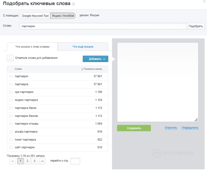Select the Что искали с этим словом tab
The height and width of the screenshot is (172, 207).
click(x=32, y=47)
